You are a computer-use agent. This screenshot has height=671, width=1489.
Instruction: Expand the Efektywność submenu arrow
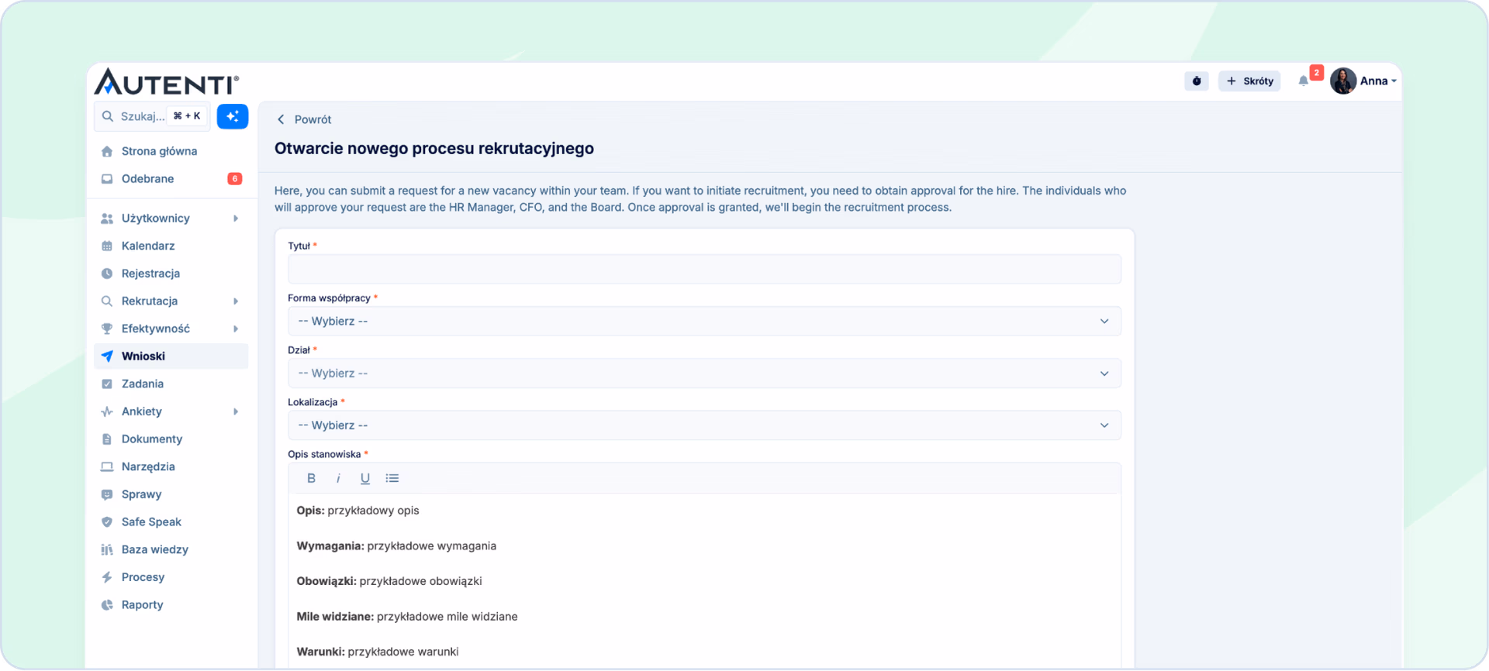(236, 329)
